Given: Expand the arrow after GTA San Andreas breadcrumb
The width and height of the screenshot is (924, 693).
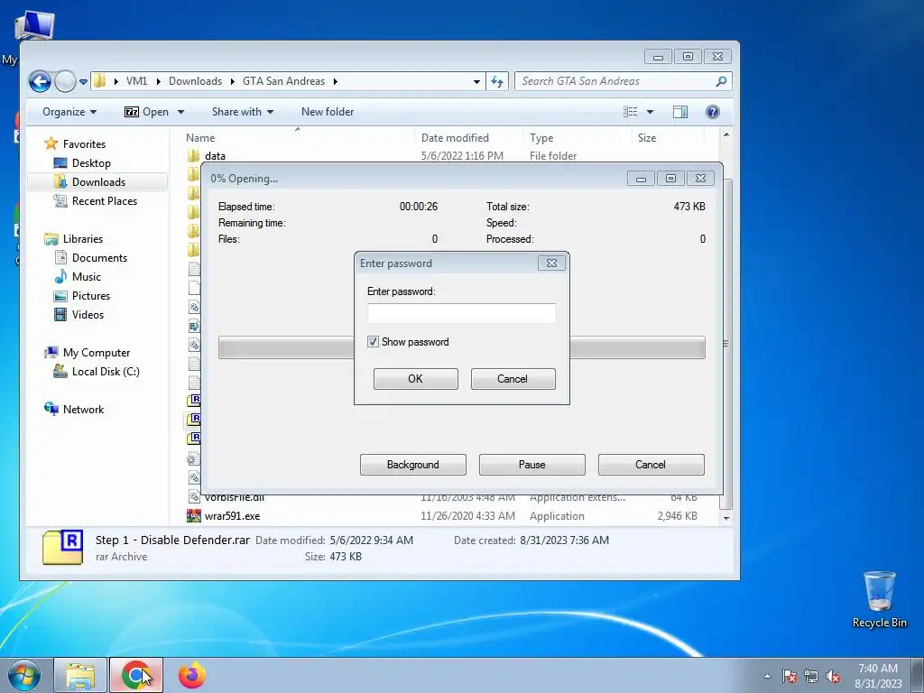Looking at the screenshot, I should 336,81.
